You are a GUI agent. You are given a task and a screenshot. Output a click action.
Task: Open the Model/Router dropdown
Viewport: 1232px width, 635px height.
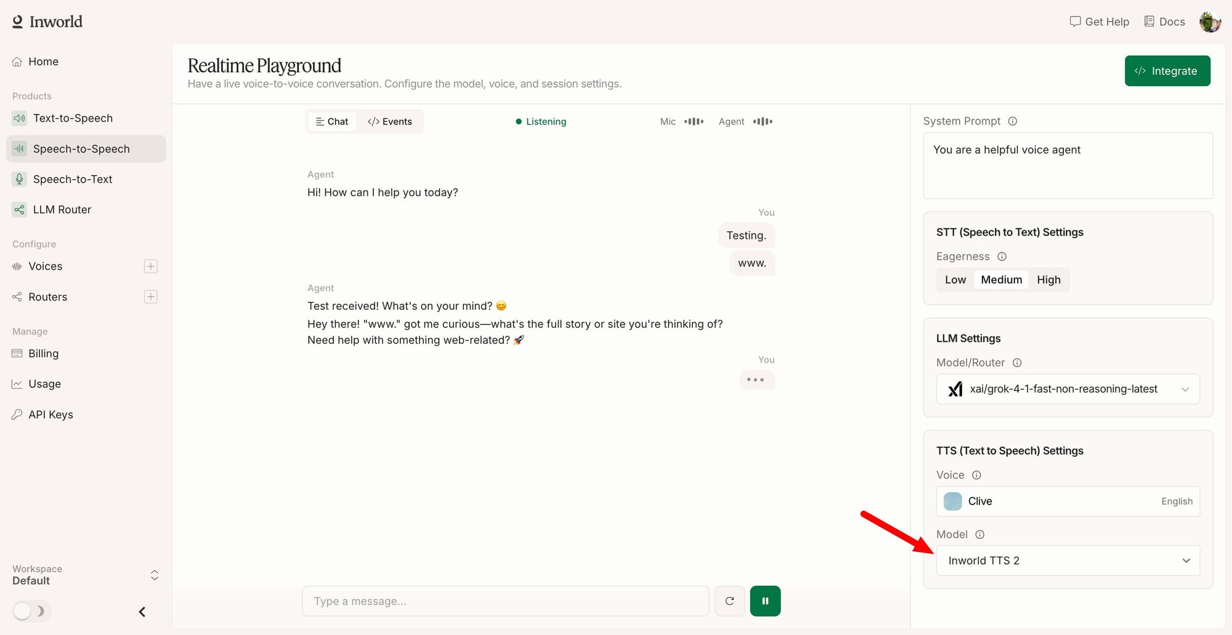(x=1068, y=389)
